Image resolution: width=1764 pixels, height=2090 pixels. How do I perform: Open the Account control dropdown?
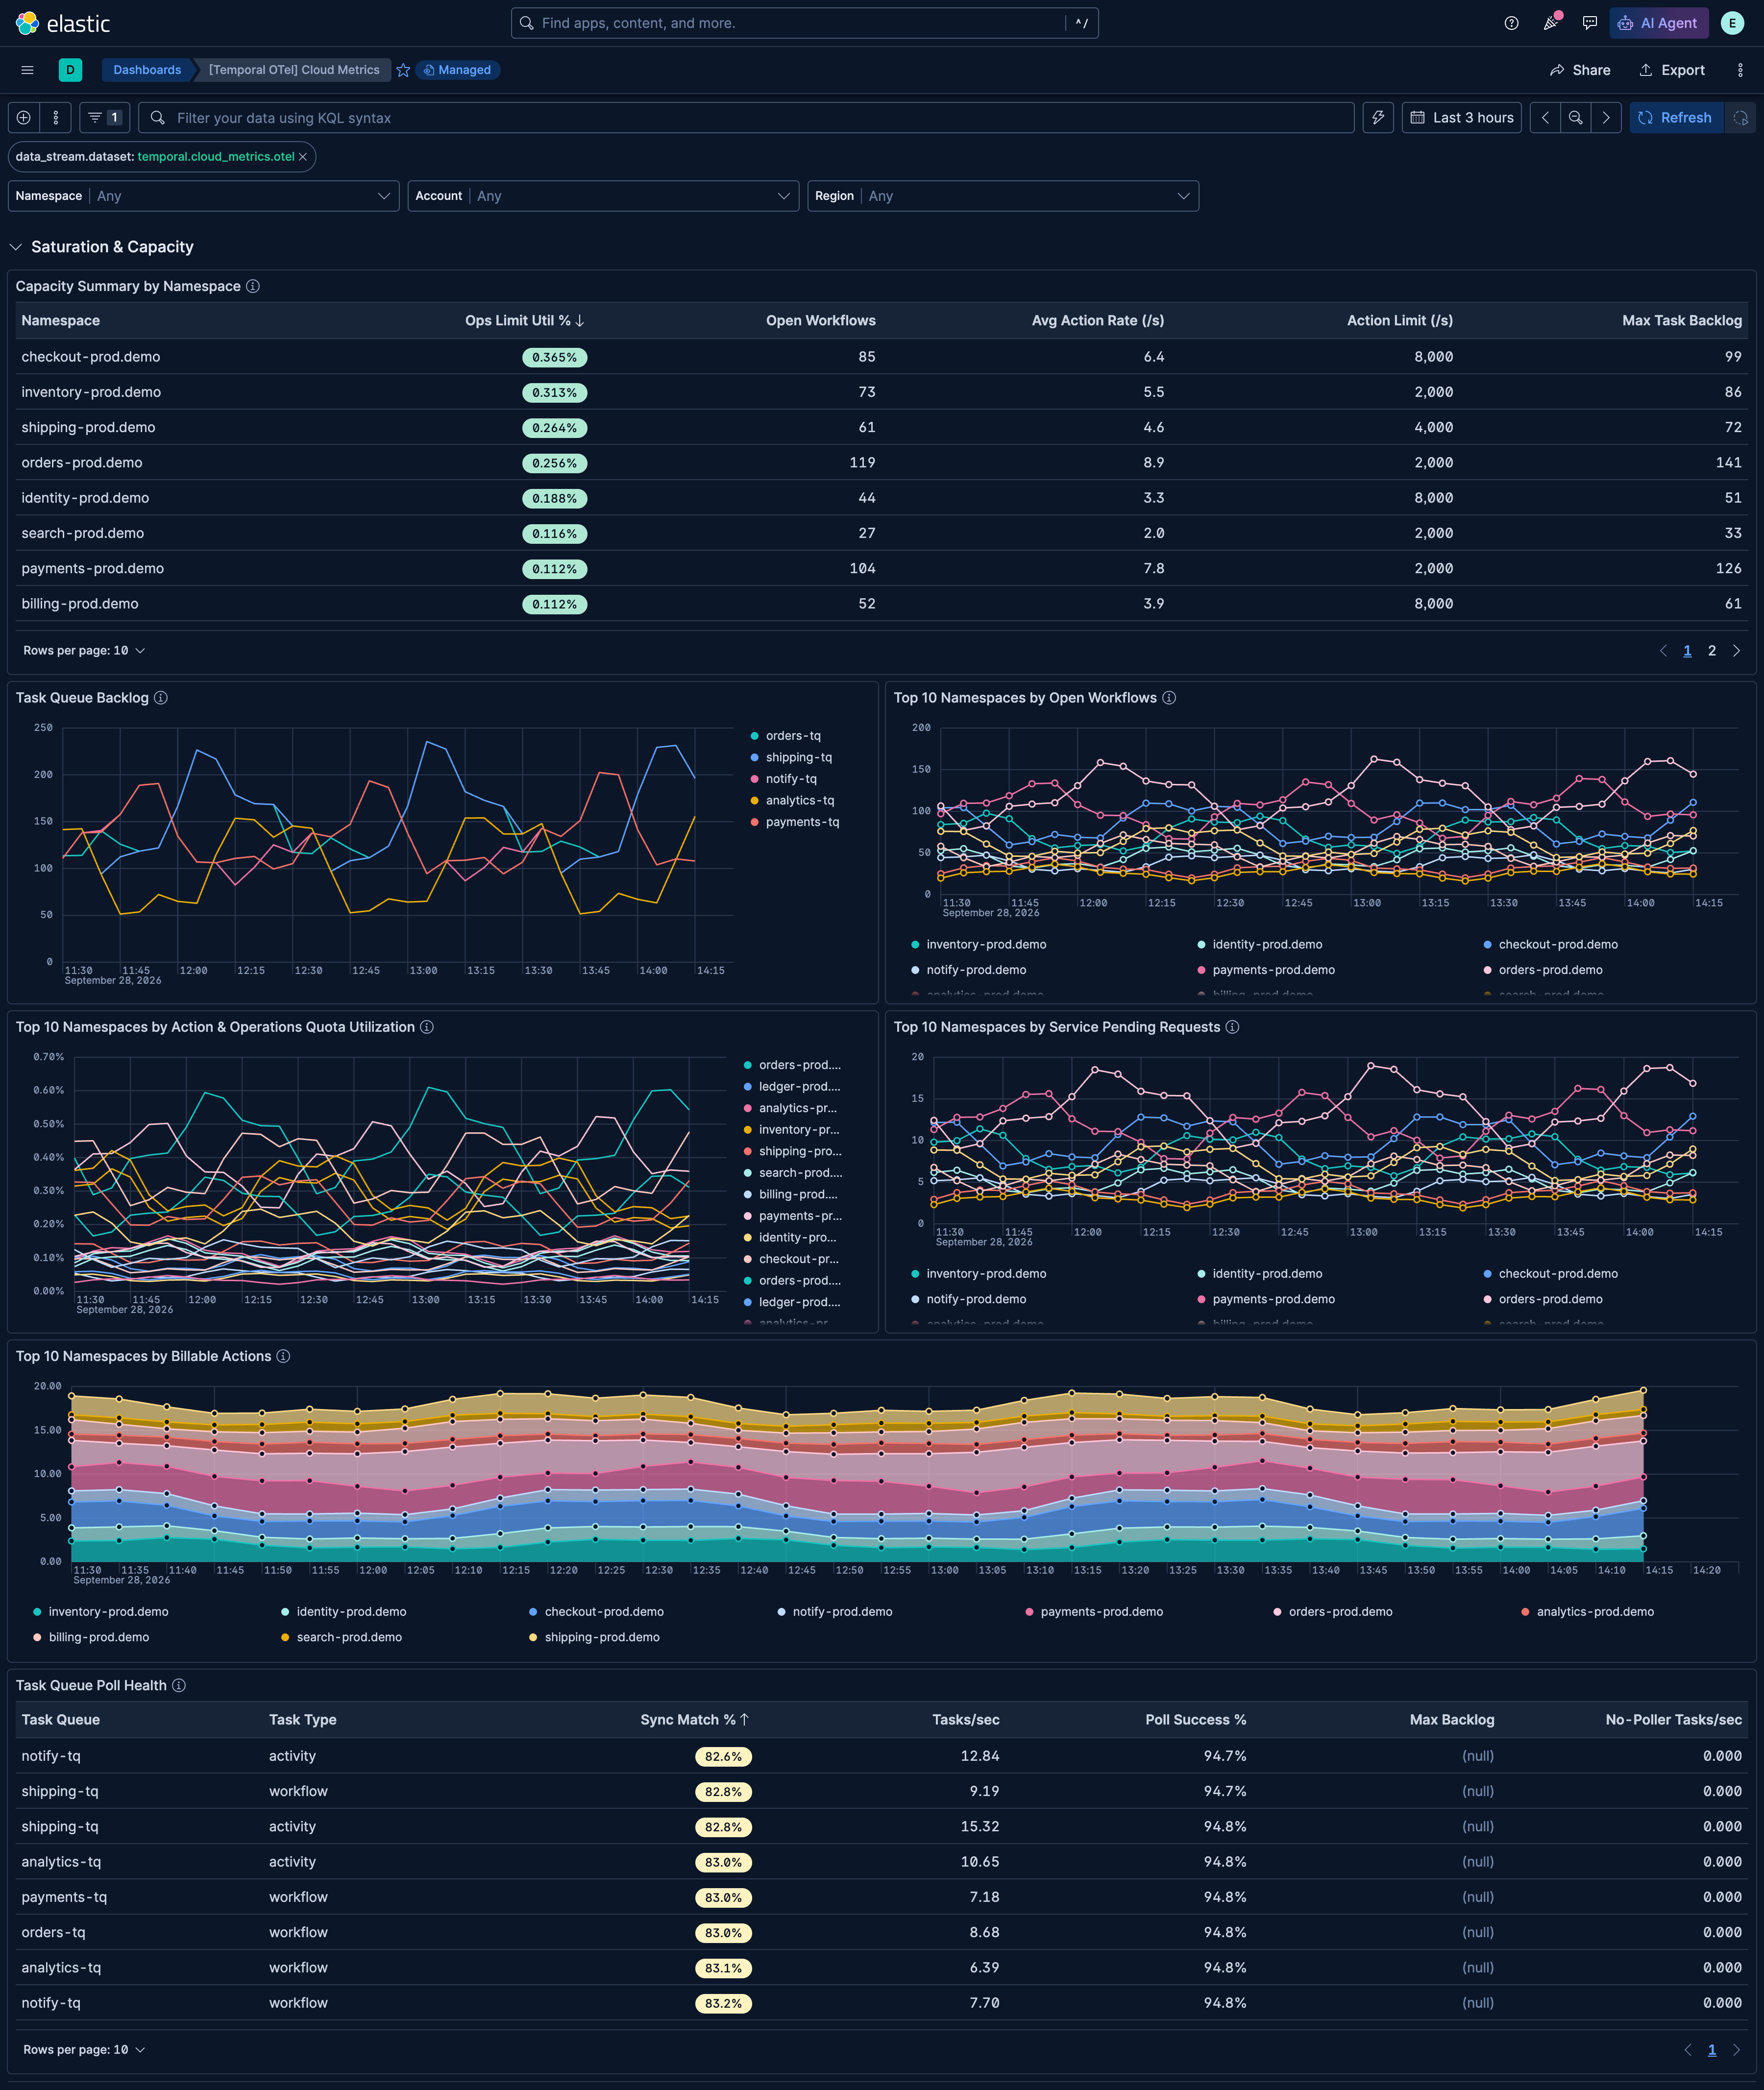603,196
